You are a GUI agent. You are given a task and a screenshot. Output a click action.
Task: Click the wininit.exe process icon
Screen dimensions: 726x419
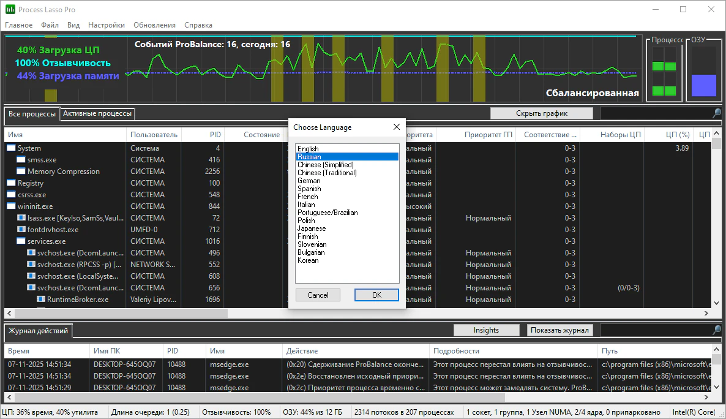[x=12, y=206]
